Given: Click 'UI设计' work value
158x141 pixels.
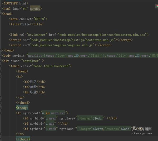Looking at the screenshot, I should tap(96, 56).
